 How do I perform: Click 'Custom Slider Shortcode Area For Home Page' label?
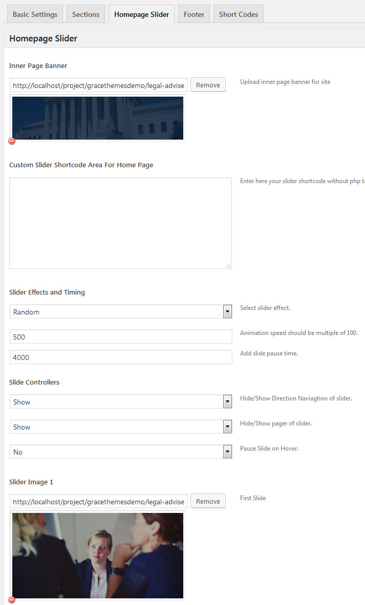coord(81,165)
